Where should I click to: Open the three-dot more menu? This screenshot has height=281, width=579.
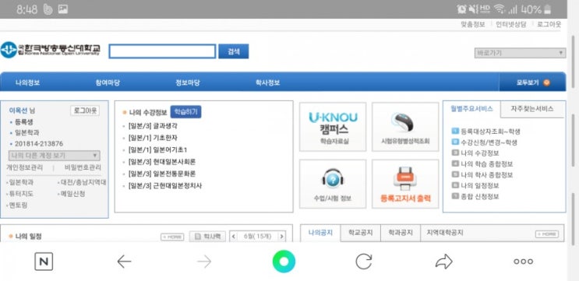coord(523,262)
